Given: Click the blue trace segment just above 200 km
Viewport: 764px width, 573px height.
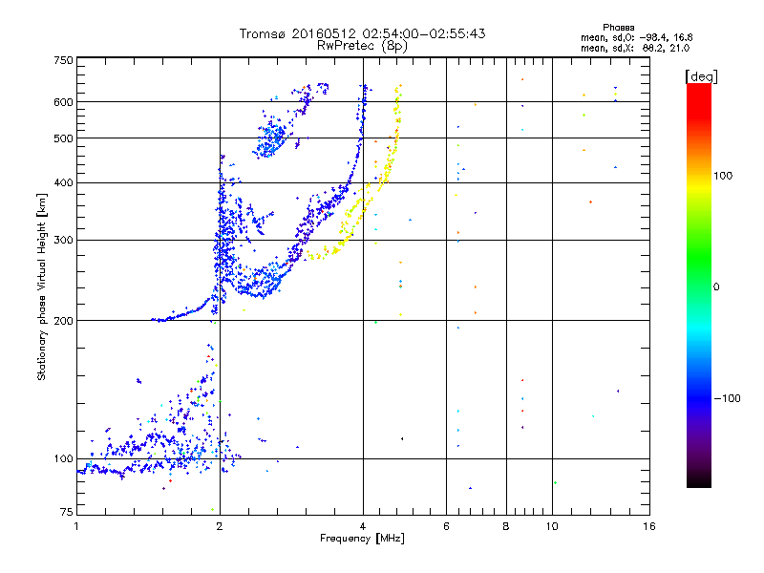Looking at the screenshot, I should point(182,314).
